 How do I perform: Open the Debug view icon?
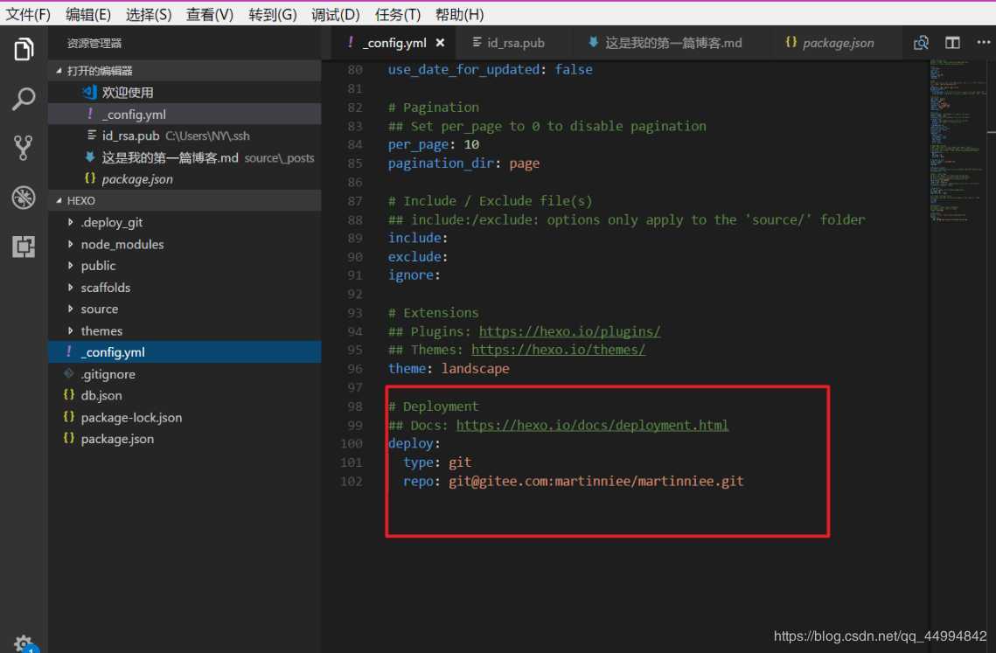coord(24,198)
